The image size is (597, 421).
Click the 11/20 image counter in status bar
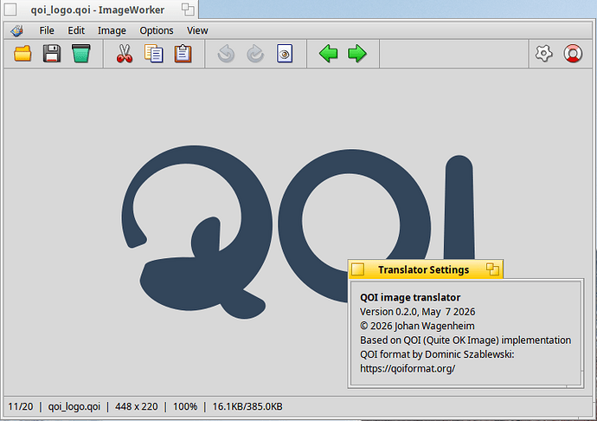coord(21,406)
